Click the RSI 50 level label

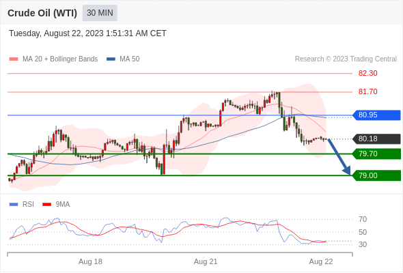point(363,232)
